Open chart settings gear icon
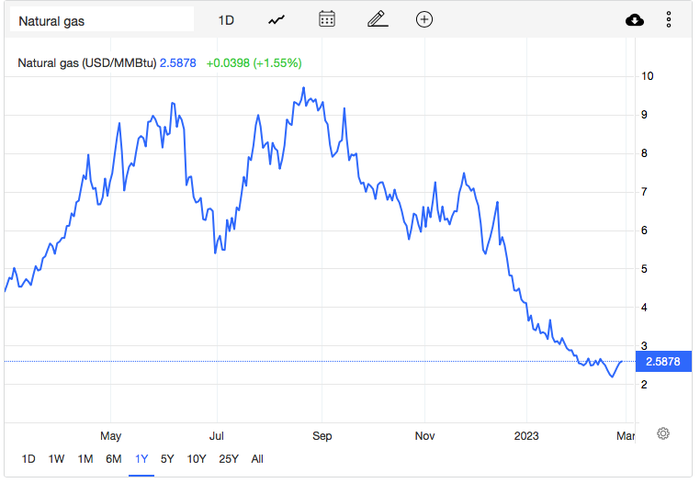700x483 pixels. point(663,433)
